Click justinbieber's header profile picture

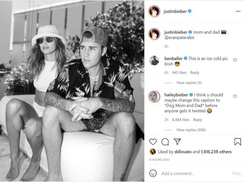pos(154,11)
